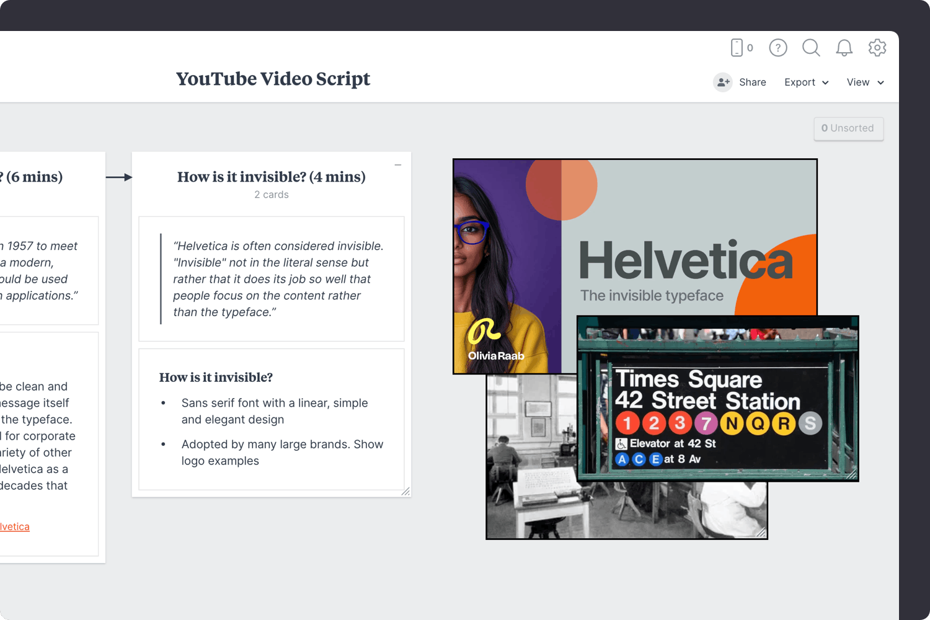930x620 pixels.
Task: Open the View dropdown
Action: (x=859, y=82)
